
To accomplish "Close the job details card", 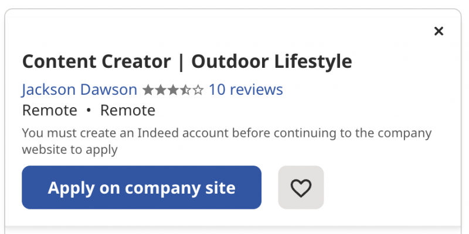I will coord(439,31).
